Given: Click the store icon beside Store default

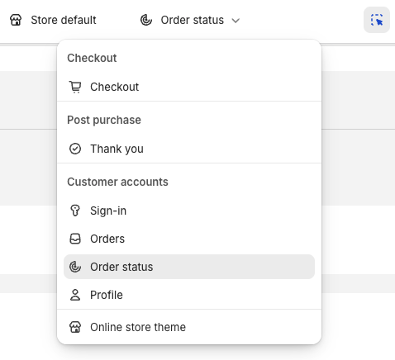Looking at the screenshot, I should [16, 20].
